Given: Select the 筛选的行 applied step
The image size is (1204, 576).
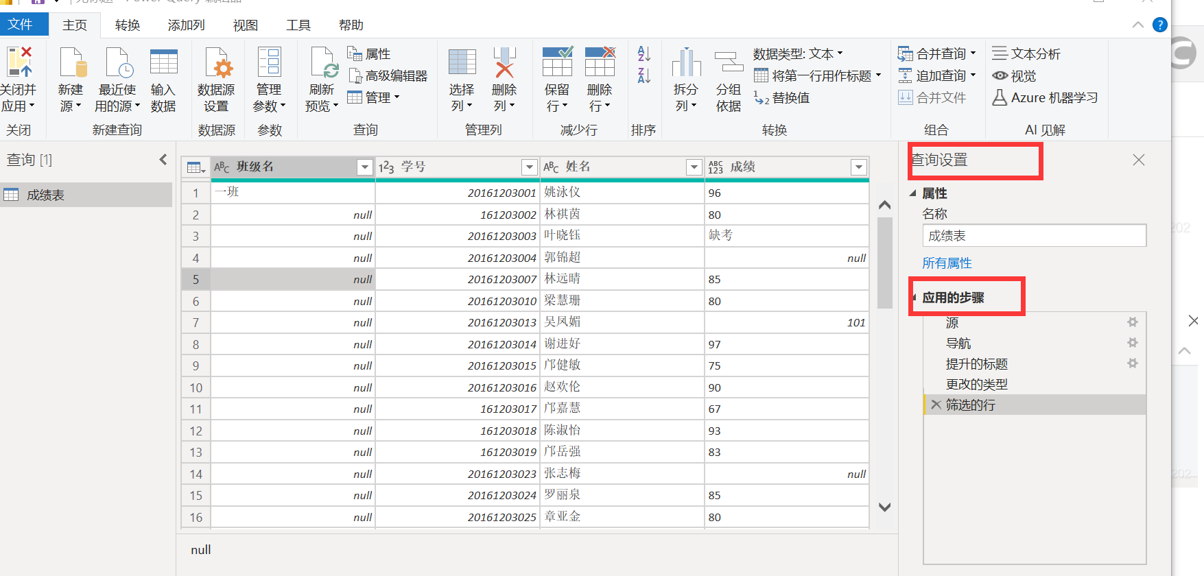Looking at the screenshot, I should (x=1035, y=405).
